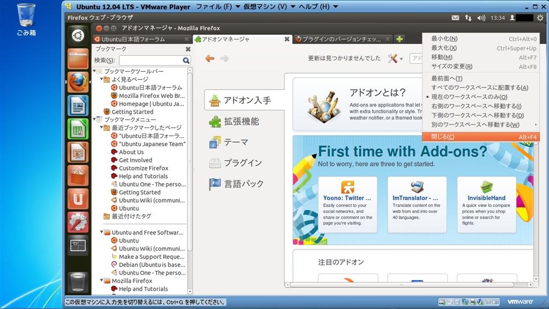Open the session gear indicator

pyautogui.click(x=540, y=18)
